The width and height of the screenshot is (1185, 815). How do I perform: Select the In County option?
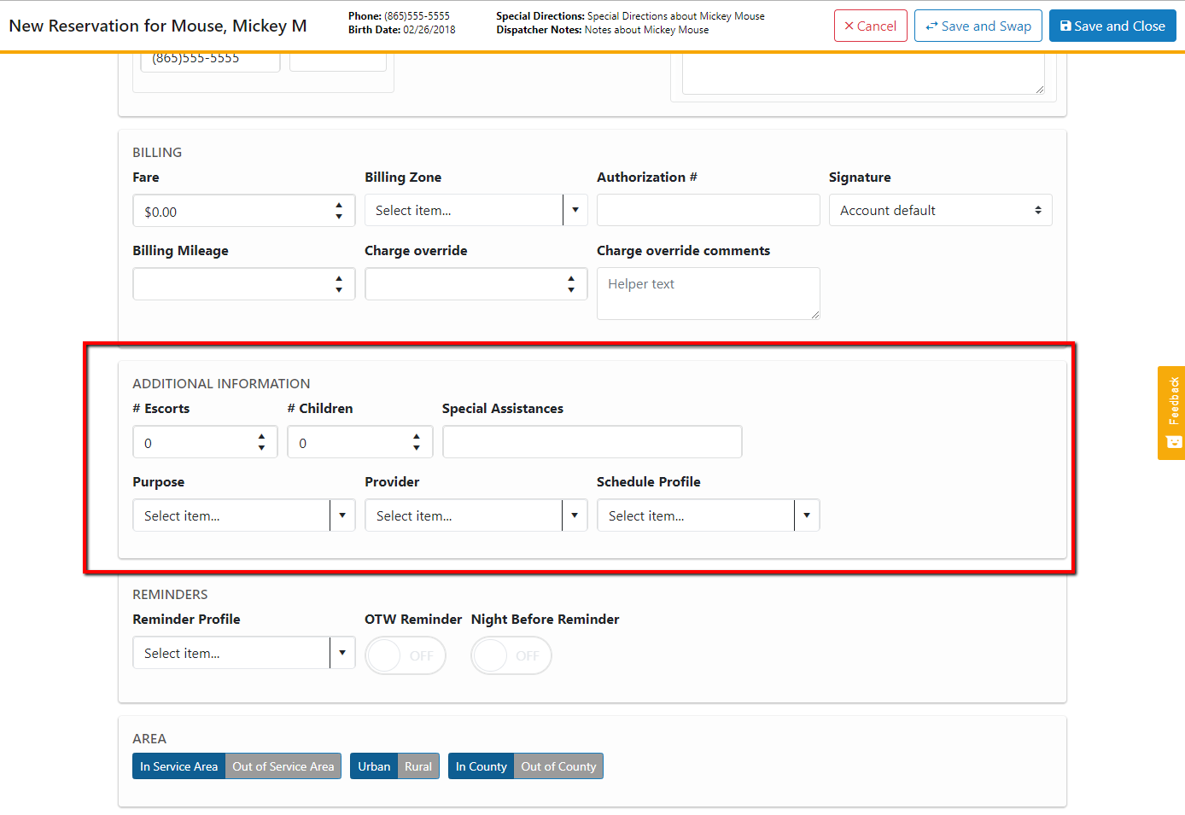point(481,766)
